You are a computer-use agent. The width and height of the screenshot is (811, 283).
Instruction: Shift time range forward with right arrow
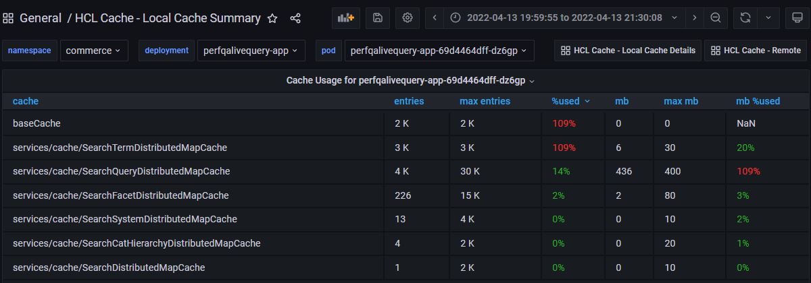click(x=694, y=18)
